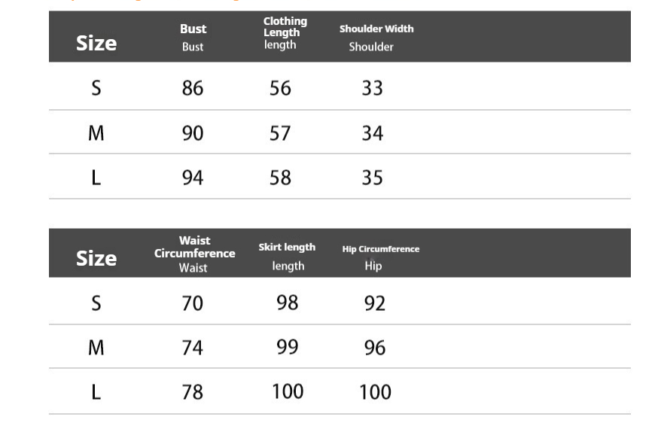Screen dimensions: 664x423
Task: Click the top table Size header
Action: pyautogui.click(x=96, y=43)
